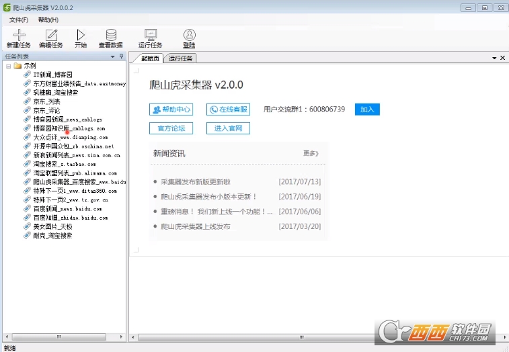509x352 pixels.
Task: Click the icon beside IT新闻_博客园 task
Action: [28, 75]
